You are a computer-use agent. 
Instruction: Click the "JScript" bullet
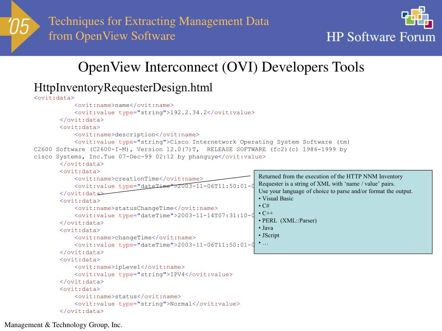[x=269, y=235]
